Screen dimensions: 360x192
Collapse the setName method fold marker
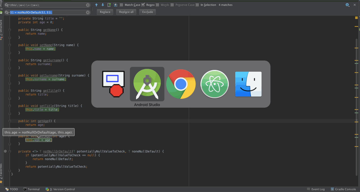(x=10, y=45)
